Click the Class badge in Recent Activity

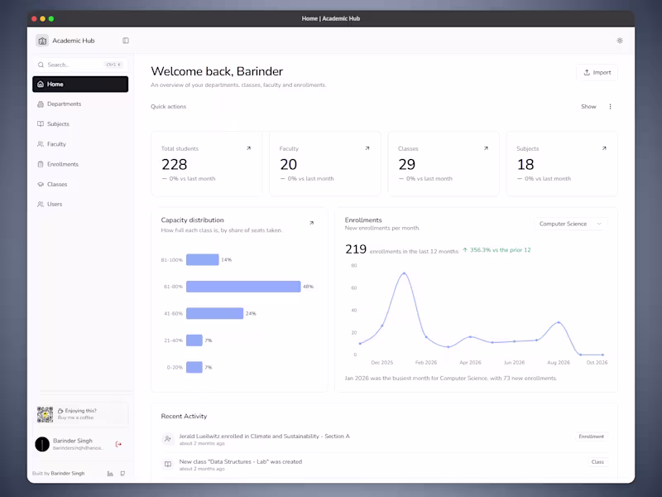click(597, 462)
